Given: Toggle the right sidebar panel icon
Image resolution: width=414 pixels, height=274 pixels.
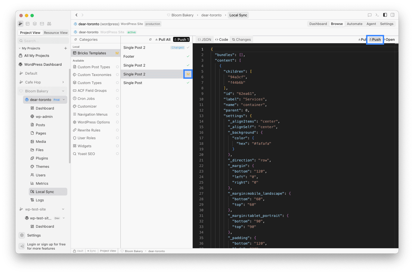Looking at the screenshot, I should [393, 15].
